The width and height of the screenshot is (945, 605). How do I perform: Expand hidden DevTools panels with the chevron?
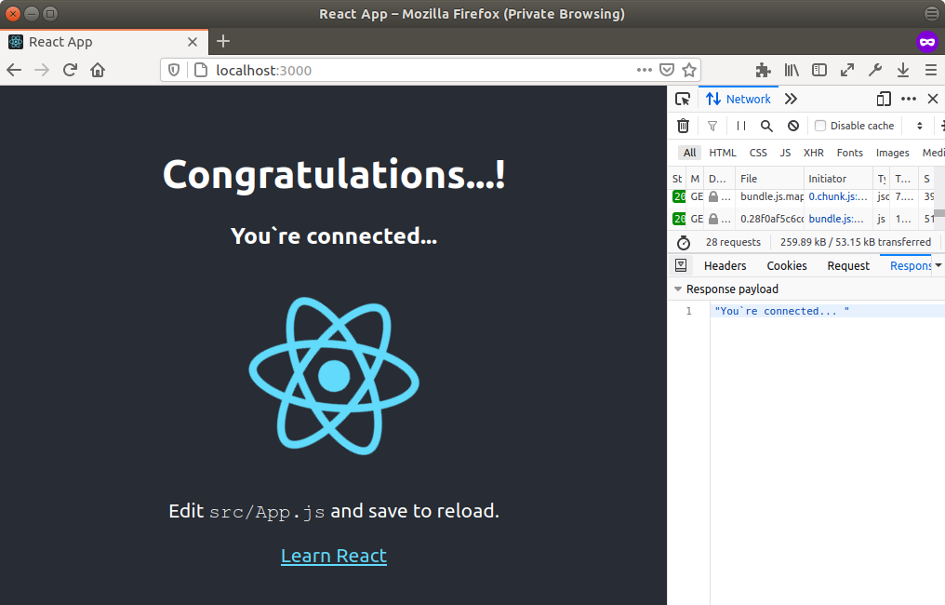tap(790, 99)
